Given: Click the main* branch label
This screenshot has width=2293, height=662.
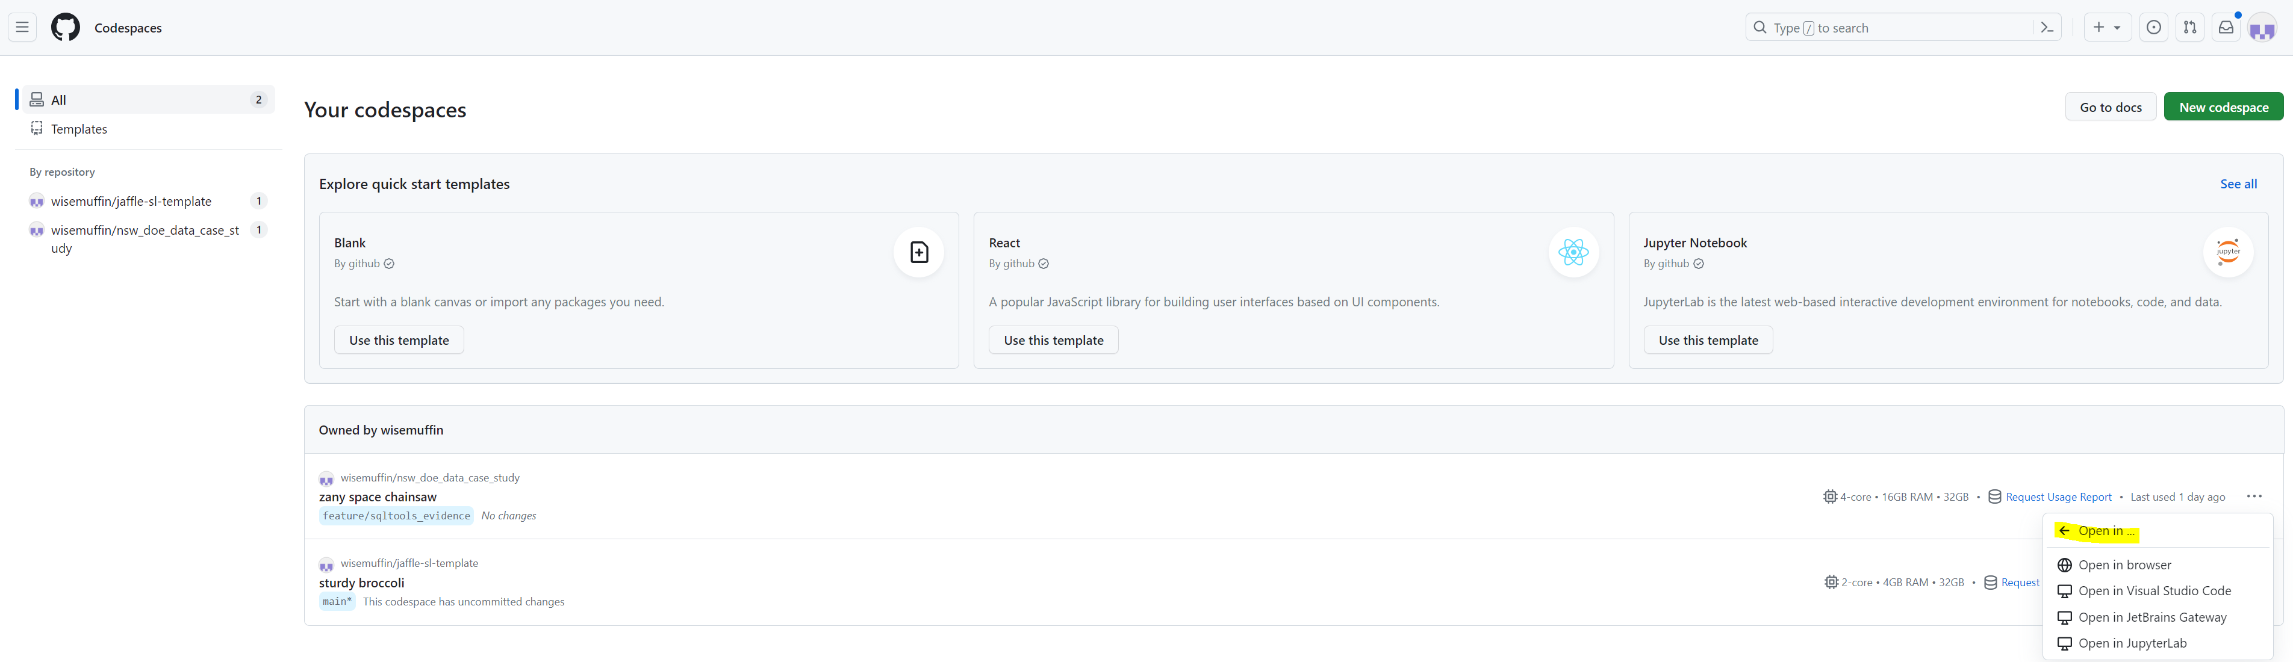Looking at the screenshot, I should [337, 601].
